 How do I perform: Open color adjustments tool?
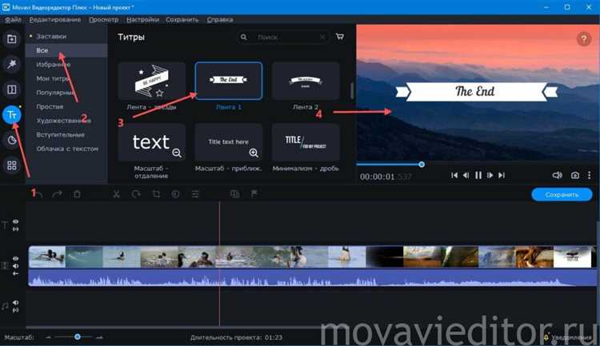[176, 194]
